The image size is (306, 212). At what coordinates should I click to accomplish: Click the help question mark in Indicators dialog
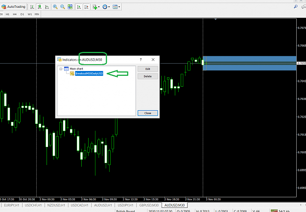[x=141, y=60]
